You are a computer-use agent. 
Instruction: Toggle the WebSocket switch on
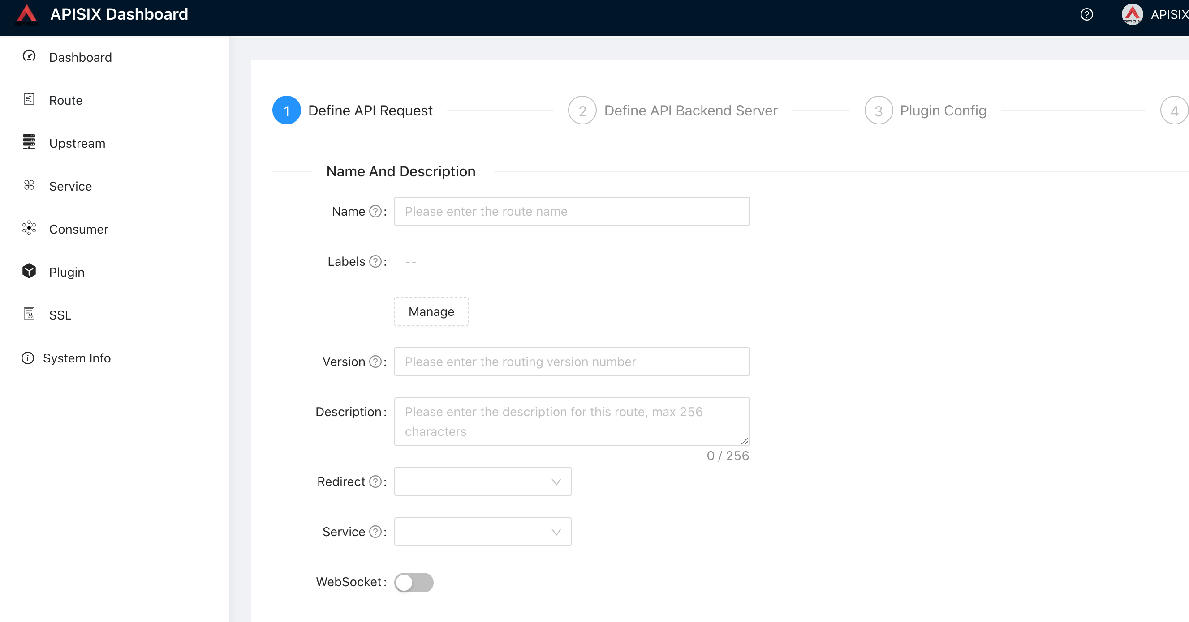[x=414, y=583]
